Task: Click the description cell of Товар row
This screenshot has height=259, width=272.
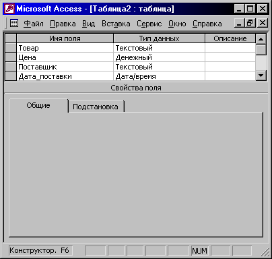Action: point(230,48)
